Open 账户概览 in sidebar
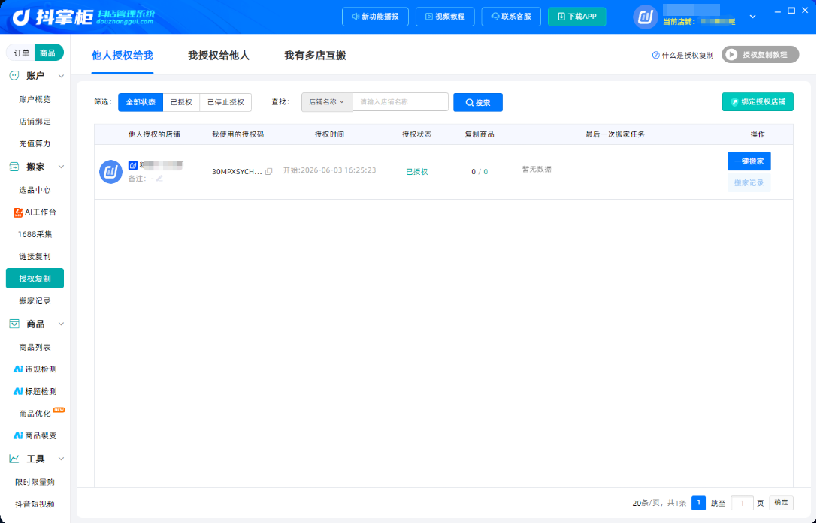This screenshot has height=524, width=817. [35, 99]
